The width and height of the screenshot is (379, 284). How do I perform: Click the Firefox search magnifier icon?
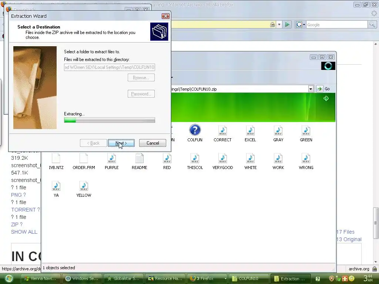click(x=372, y=24)
